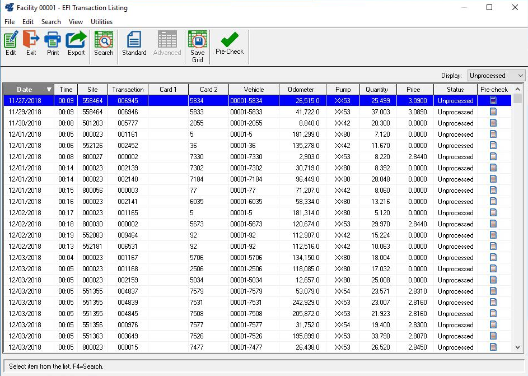Viewport: 528px width, 376px height.
Task: Click the Date column sort arrow
Action: point(49,90)
